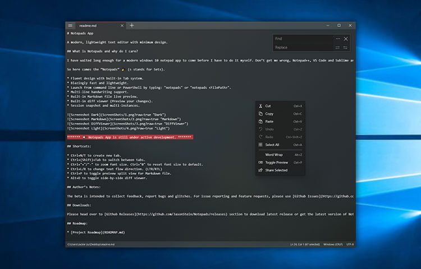
Task: Toggle Word Wrap in context menu
Action: (274, 155)
